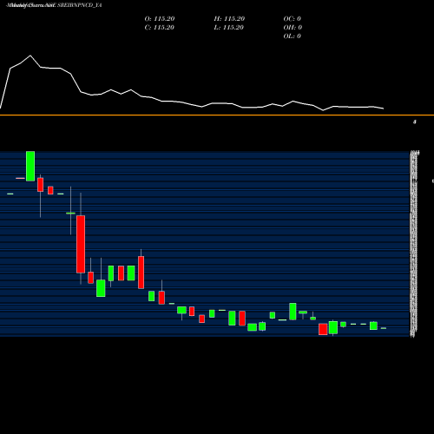Click the high value H: 115.20
Image resolution: width=434 pixels, height=434 pixels.
pyautogui.click(x=229, y=19)
